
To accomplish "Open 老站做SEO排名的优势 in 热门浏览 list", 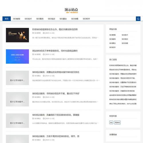I will 123,95.
